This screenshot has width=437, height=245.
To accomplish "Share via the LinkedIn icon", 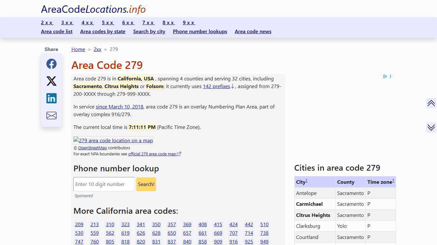I will pyautogui.click(x=51, y=98).
